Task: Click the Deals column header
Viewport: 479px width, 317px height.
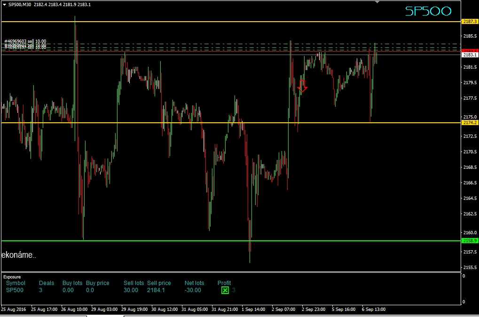Action: (x=47, y=283)
